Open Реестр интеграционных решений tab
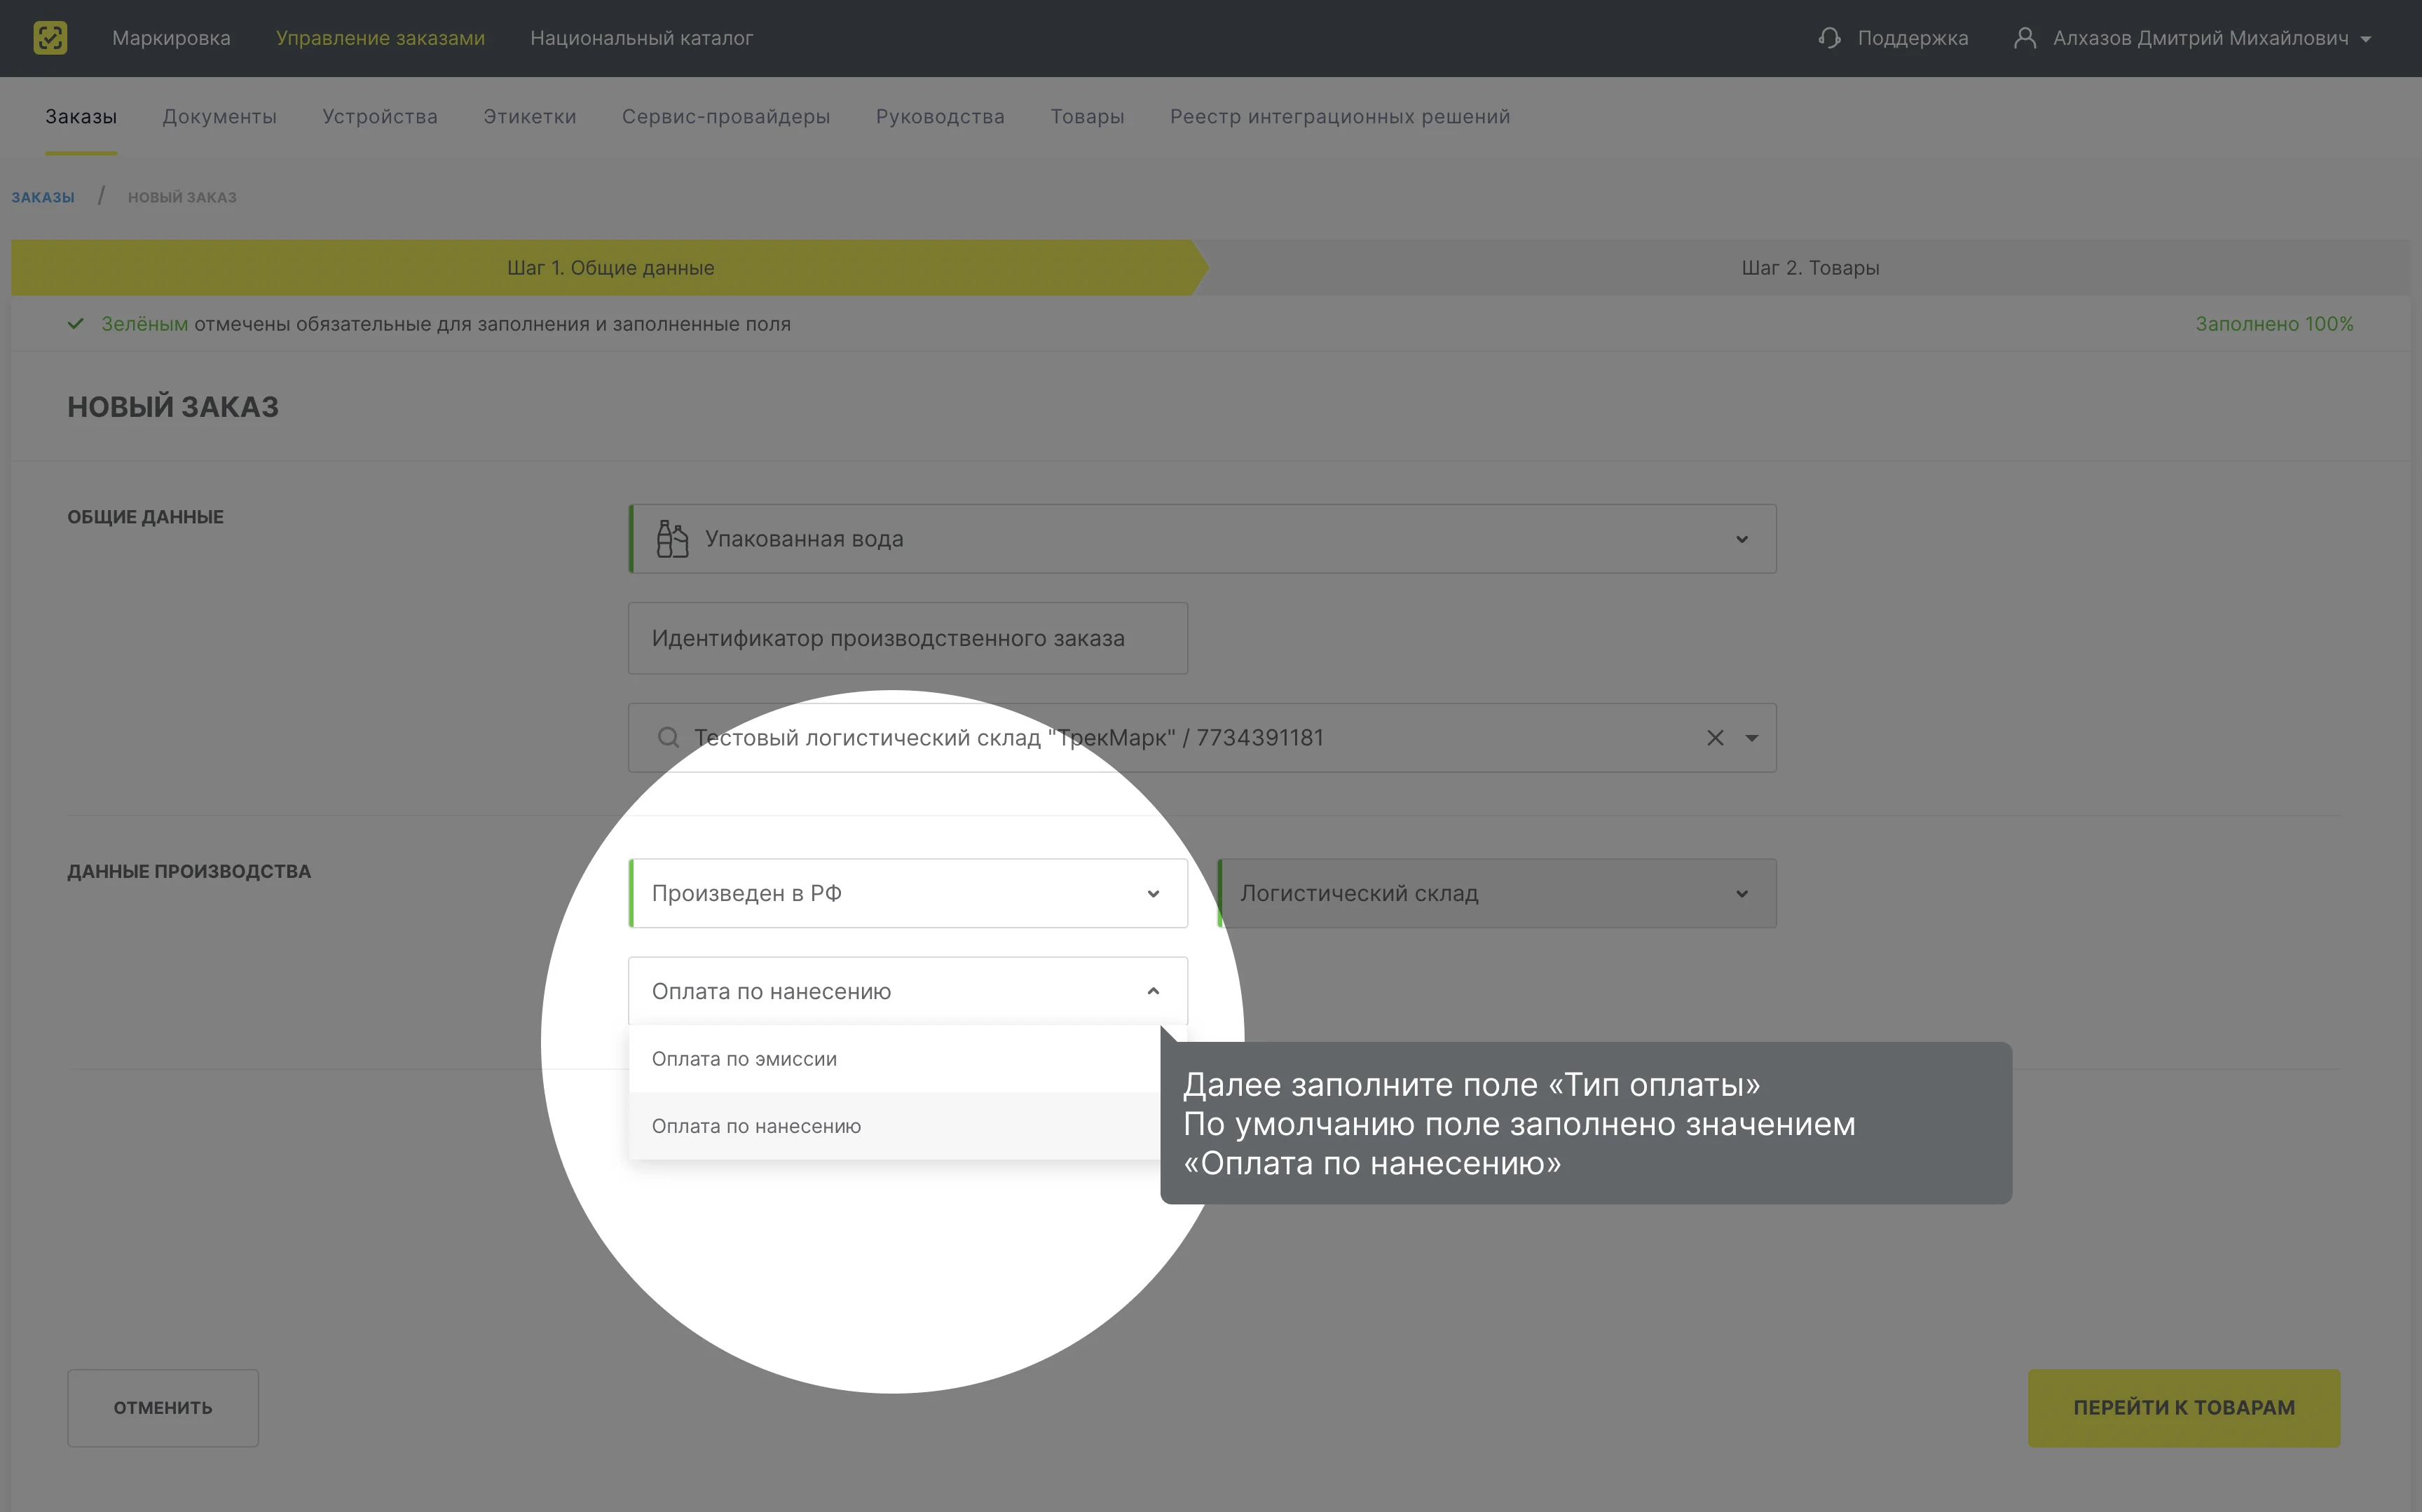This screenshot has height=1512, width=2422. point(1340,116)
